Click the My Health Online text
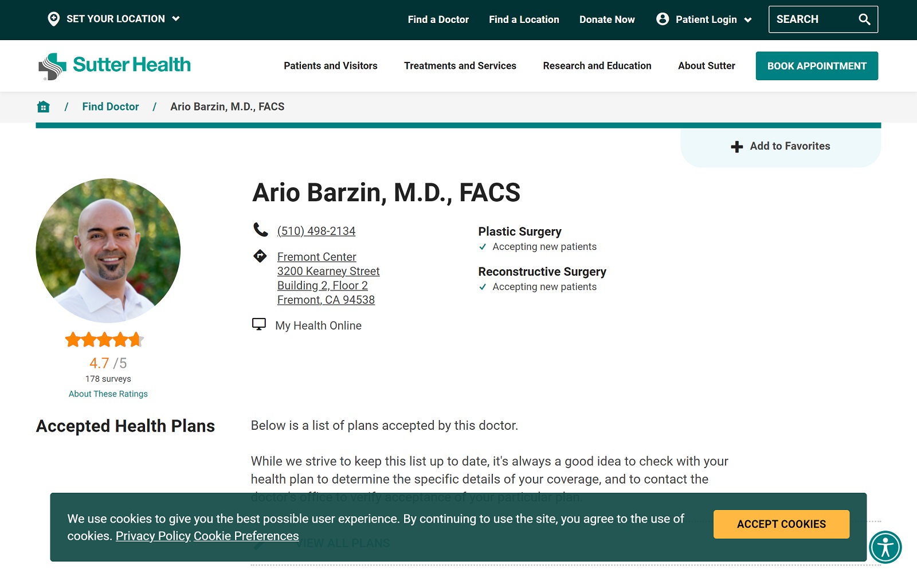The width and height of the screenshot is (917, 573). click(x=318, y=325)
